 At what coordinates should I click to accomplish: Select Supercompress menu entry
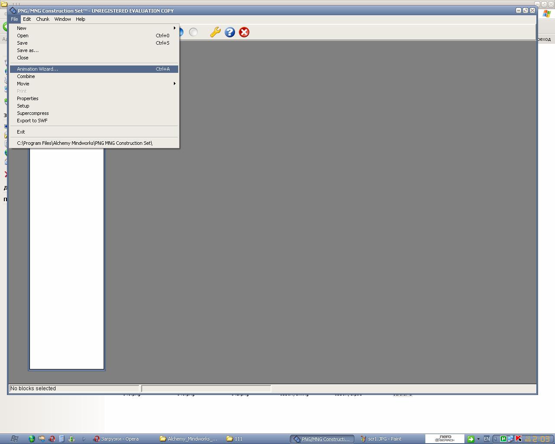coord(94,113)
